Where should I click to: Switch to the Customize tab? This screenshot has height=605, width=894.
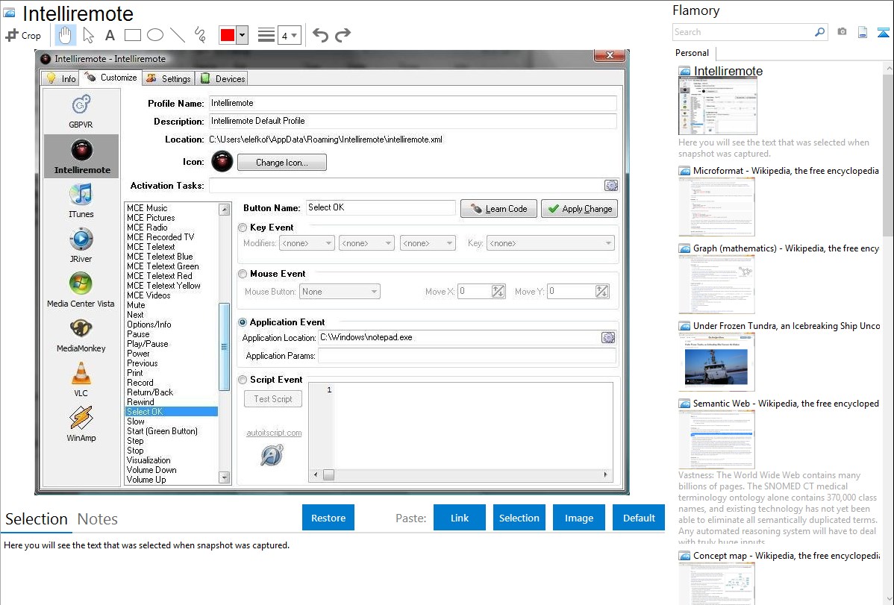[x=110, y=78]
